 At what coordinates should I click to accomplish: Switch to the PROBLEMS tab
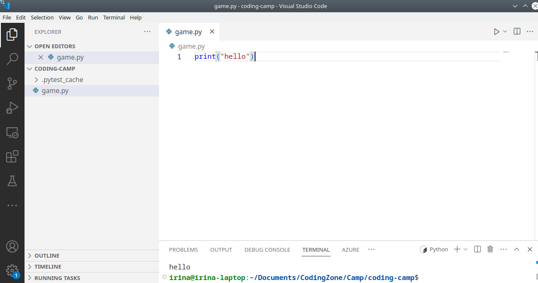(183, 250)
